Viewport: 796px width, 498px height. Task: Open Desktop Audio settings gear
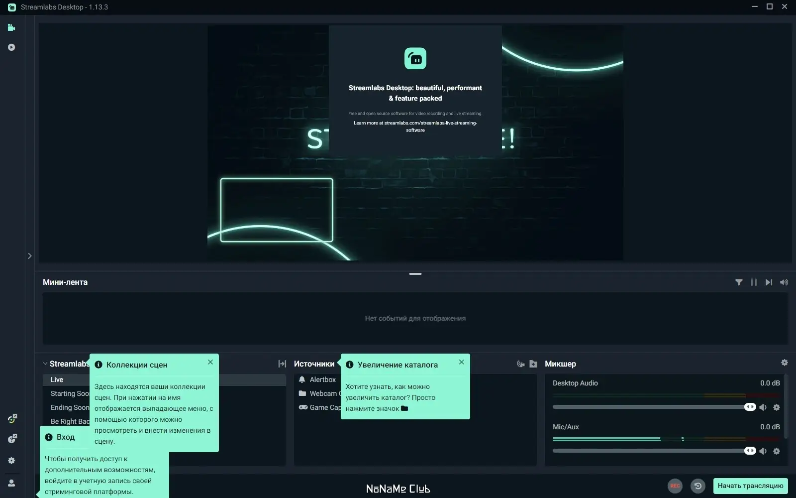click(777, 407)
